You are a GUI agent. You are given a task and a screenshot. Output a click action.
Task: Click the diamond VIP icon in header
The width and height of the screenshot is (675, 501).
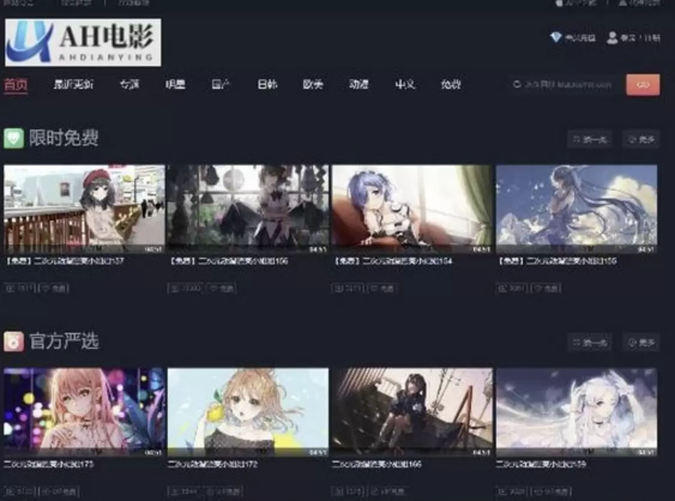[556, 37]
